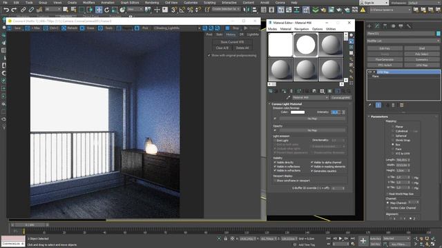This screenshot has width=442, height=248.
Task: Click the Stop render button
Action: 233,28
